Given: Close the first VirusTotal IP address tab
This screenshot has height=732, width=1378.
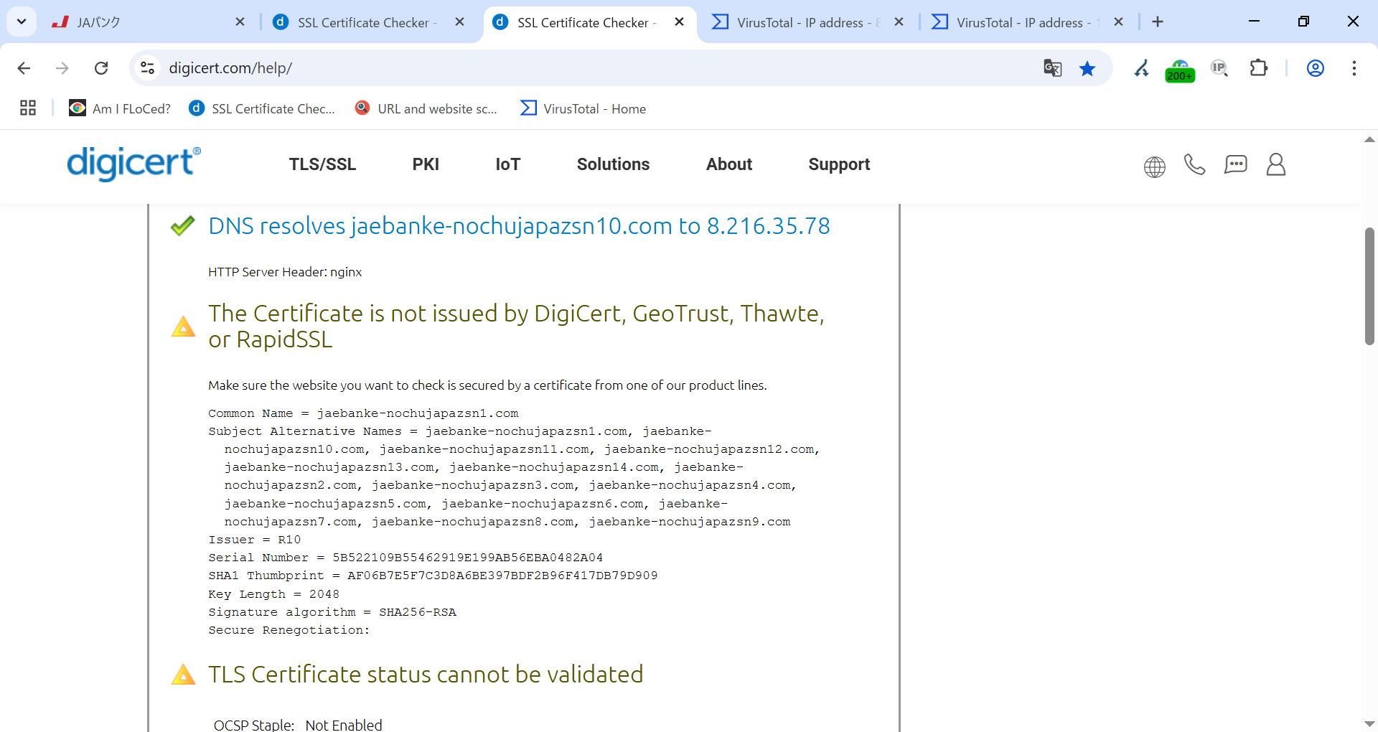Looking at the screenshot, I should (899, 22).
